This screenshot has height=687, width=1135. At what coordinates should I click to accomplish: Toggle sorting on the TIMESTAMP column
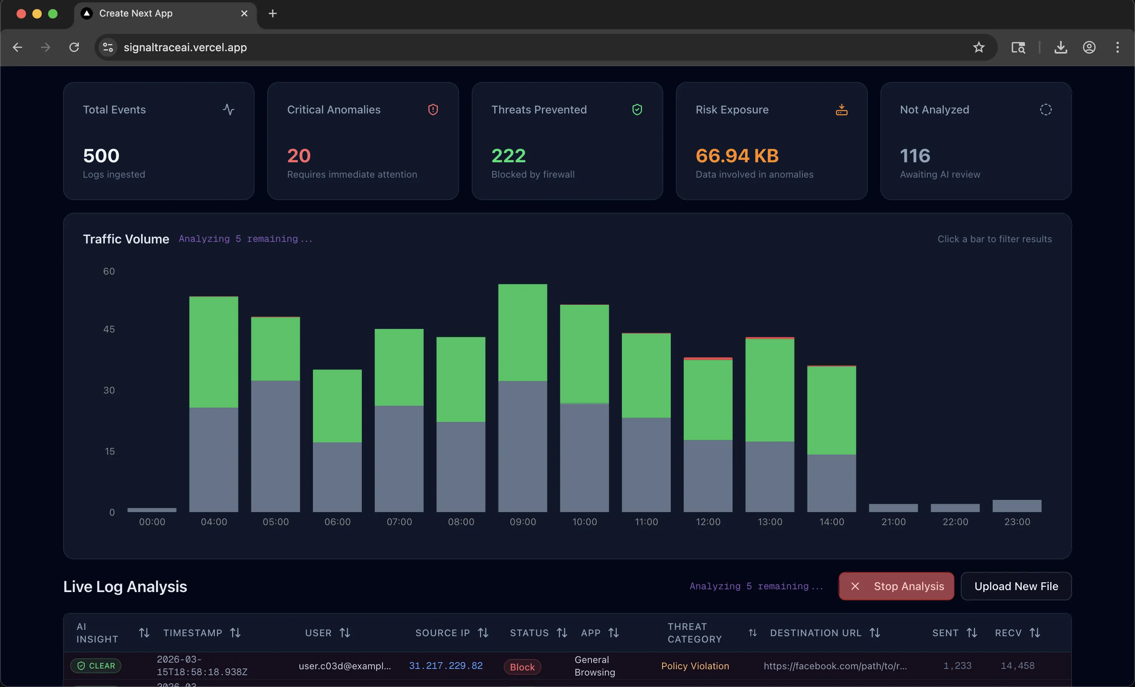click(x=235, y=632)
